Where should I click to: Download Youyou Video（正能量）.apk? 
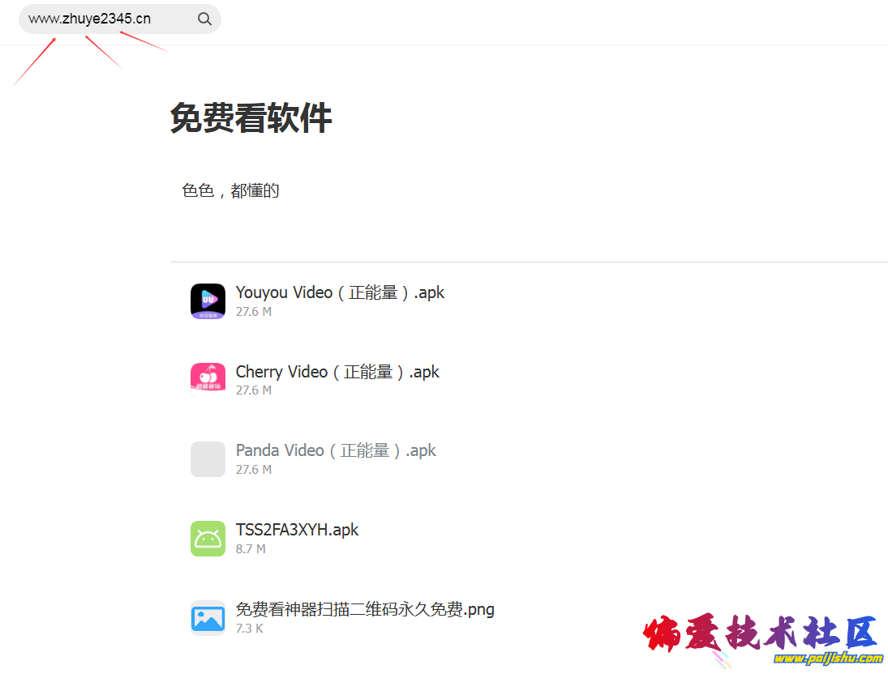coord(340,292)
